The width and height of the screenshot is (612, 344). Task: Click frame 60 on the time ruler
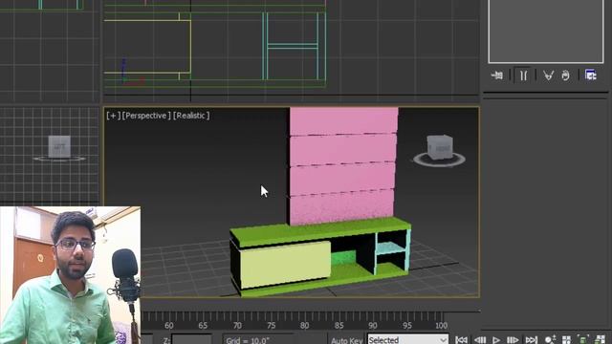coord(169,325)
